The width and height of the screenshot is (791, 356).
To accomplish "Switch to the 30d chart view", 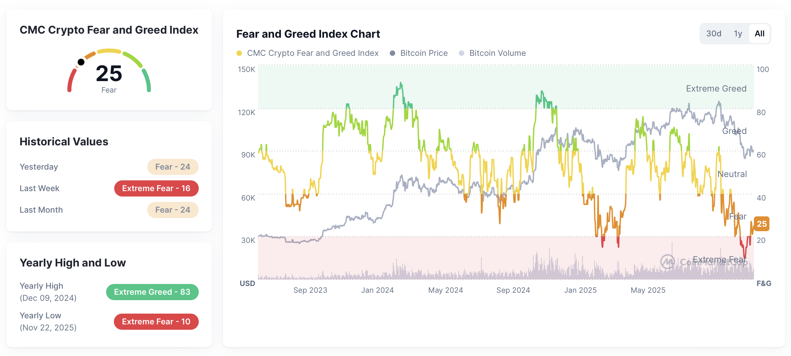I will click(x=714, y=33).
